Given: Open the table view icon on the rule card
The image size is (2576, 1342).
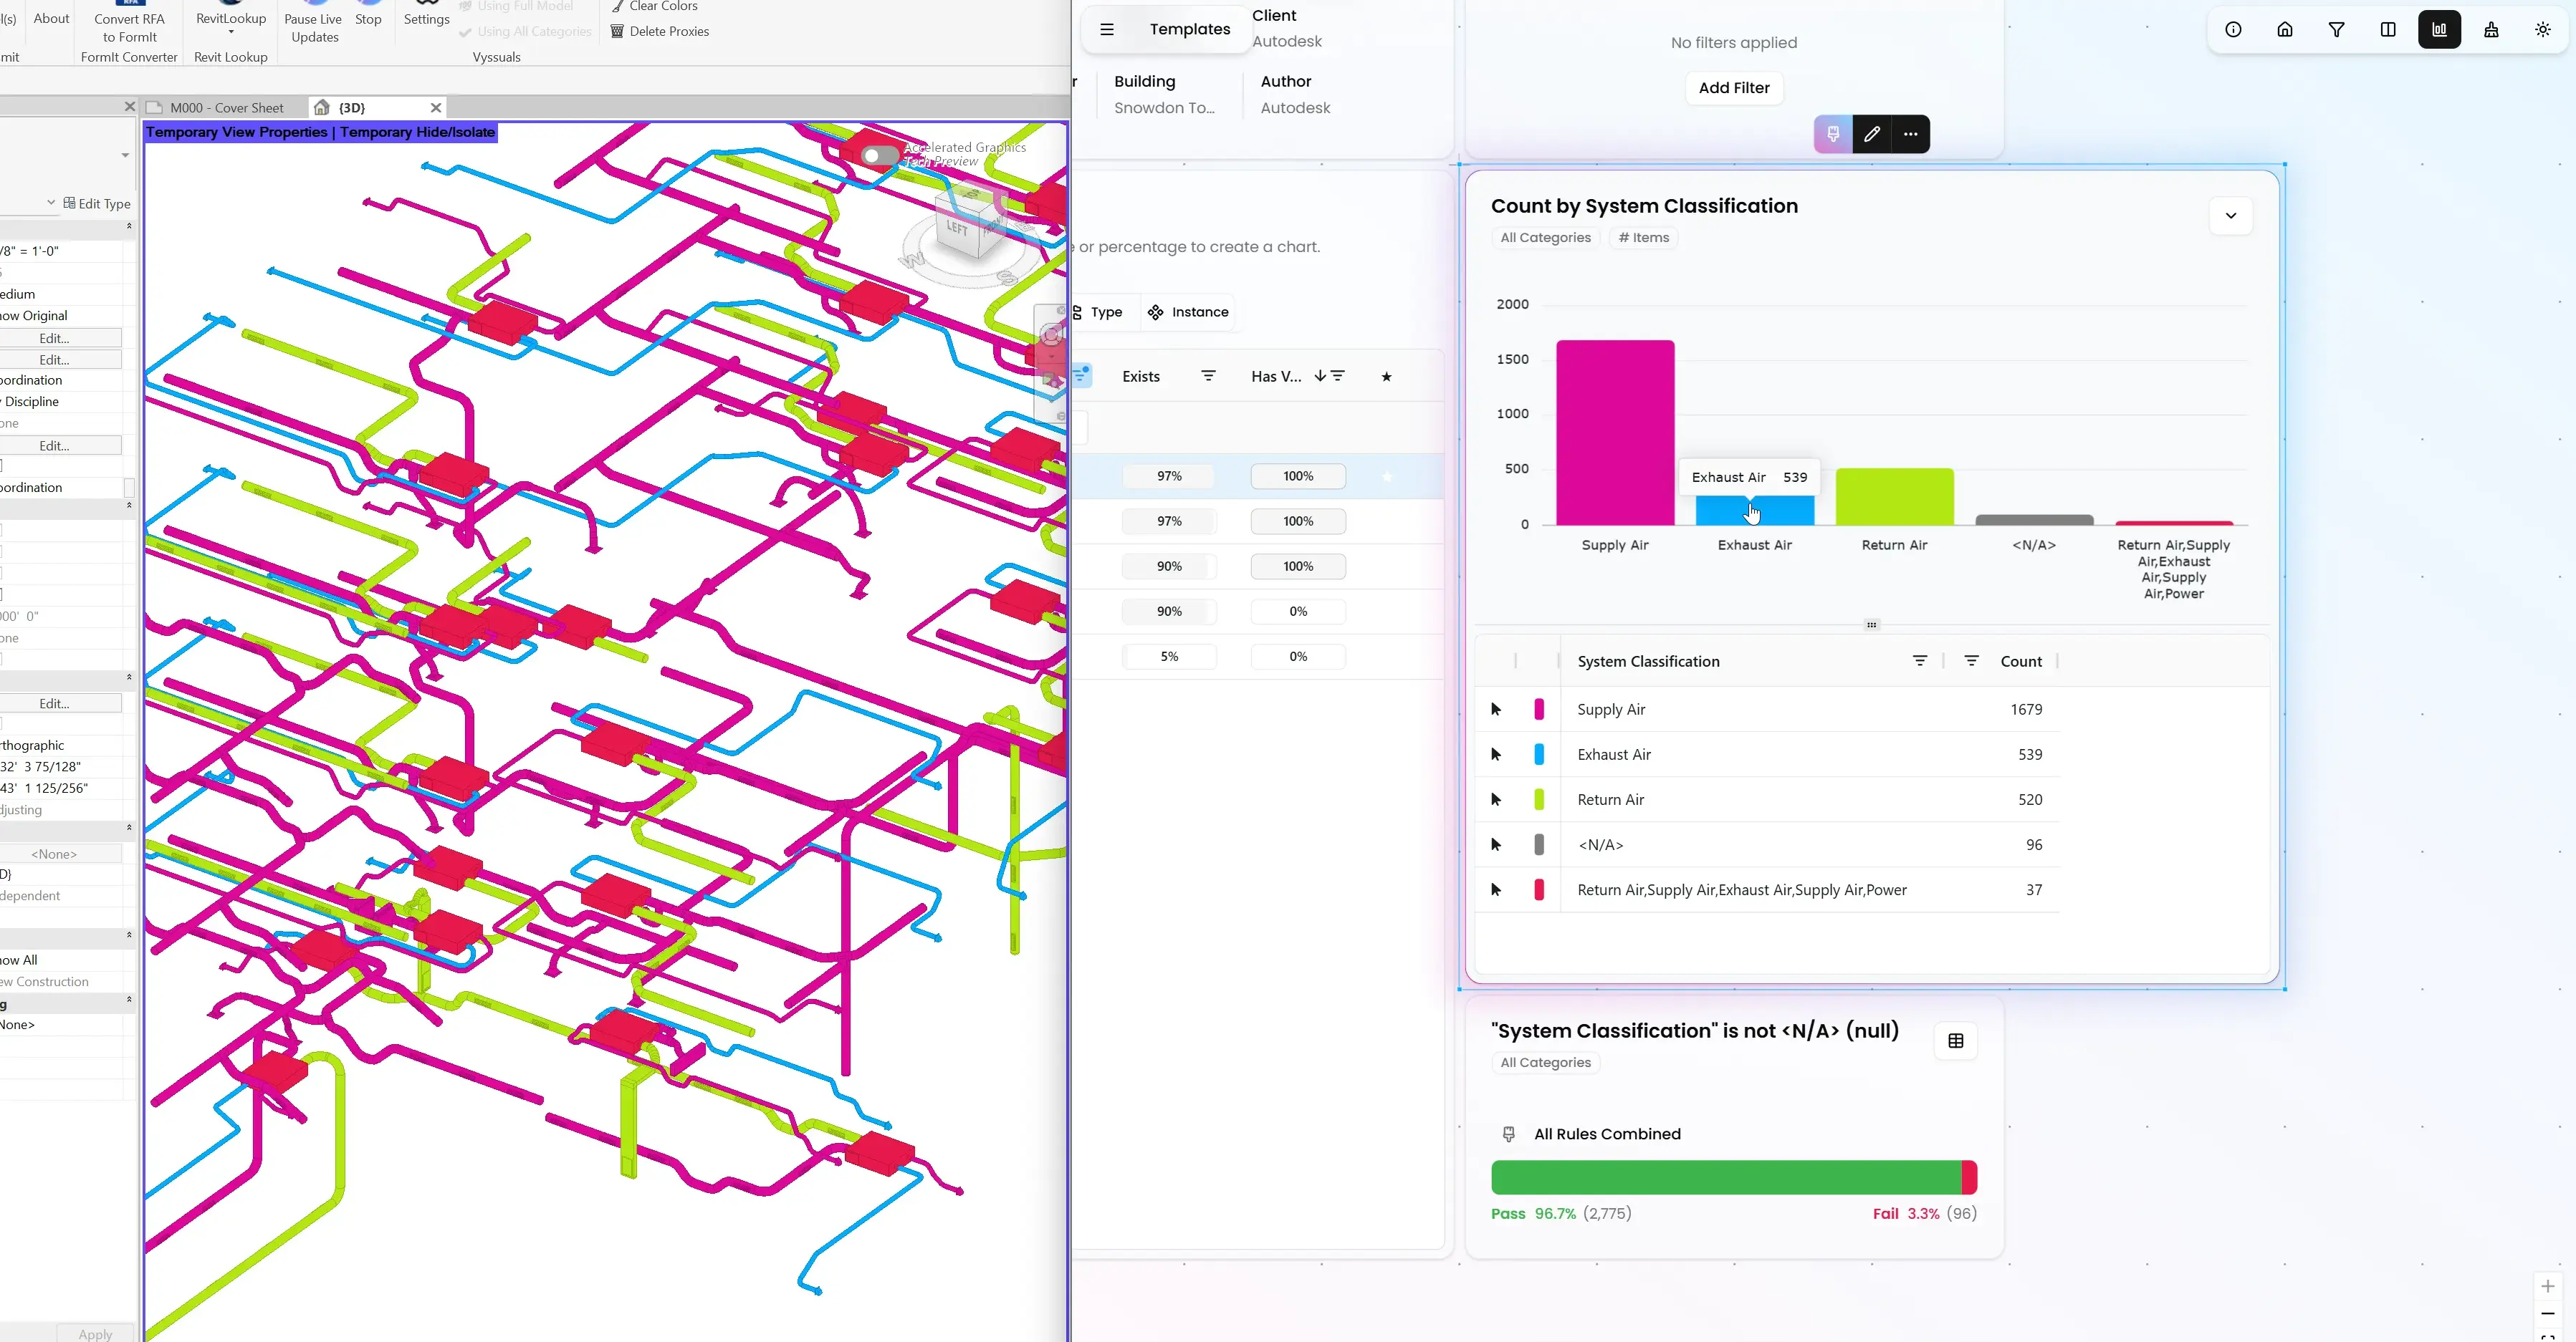Looking at the screenshot, I should (x=1955, y=1041).
